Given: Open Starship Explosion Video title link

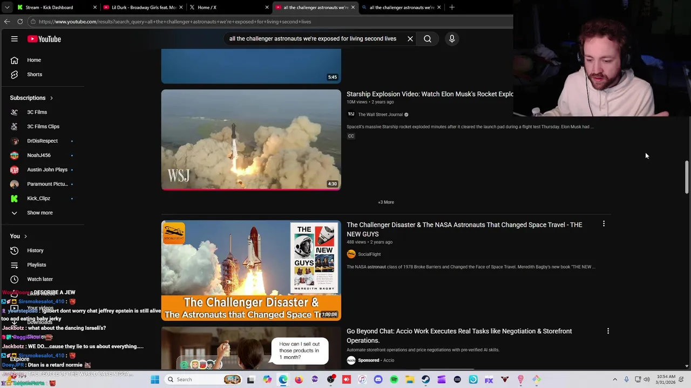Looking at the screenshot, I should pos(430,94).
